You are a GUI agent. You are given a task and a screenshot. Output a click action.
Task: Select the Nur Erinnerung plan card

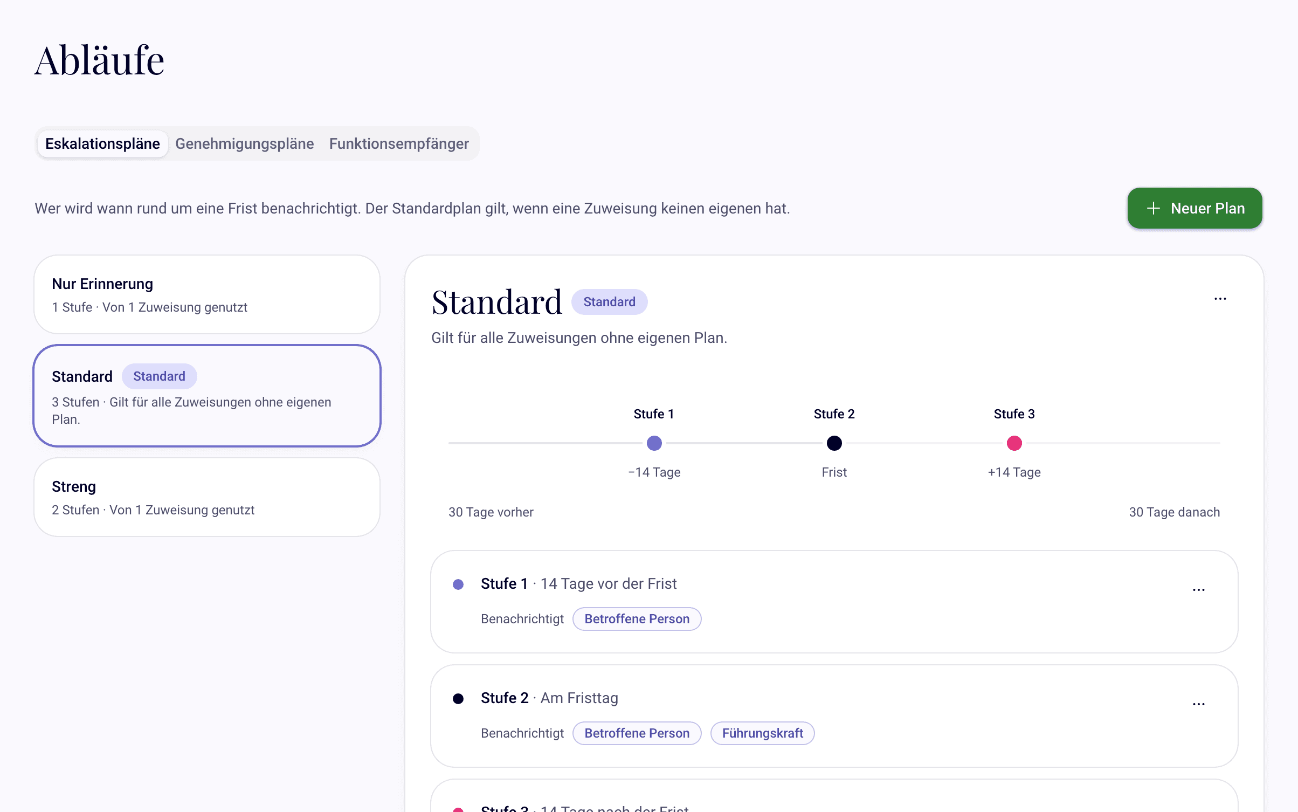click(x=207, y=294)
